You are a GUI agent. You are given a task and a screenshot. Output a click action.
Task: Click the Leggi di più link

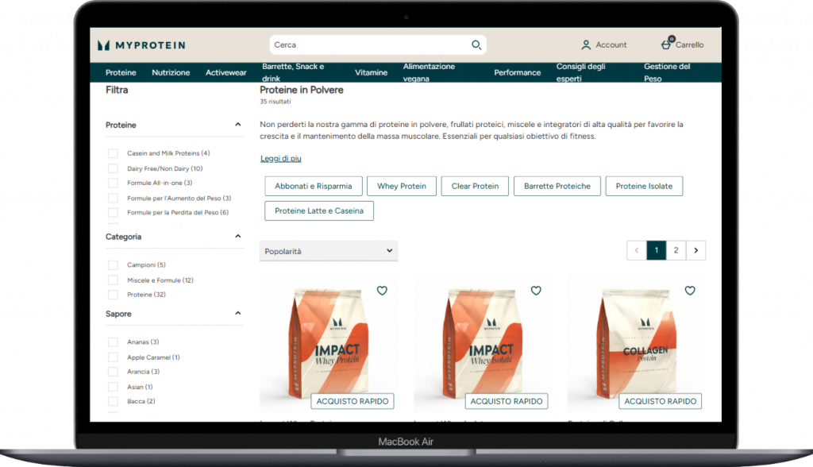[281, 159]
